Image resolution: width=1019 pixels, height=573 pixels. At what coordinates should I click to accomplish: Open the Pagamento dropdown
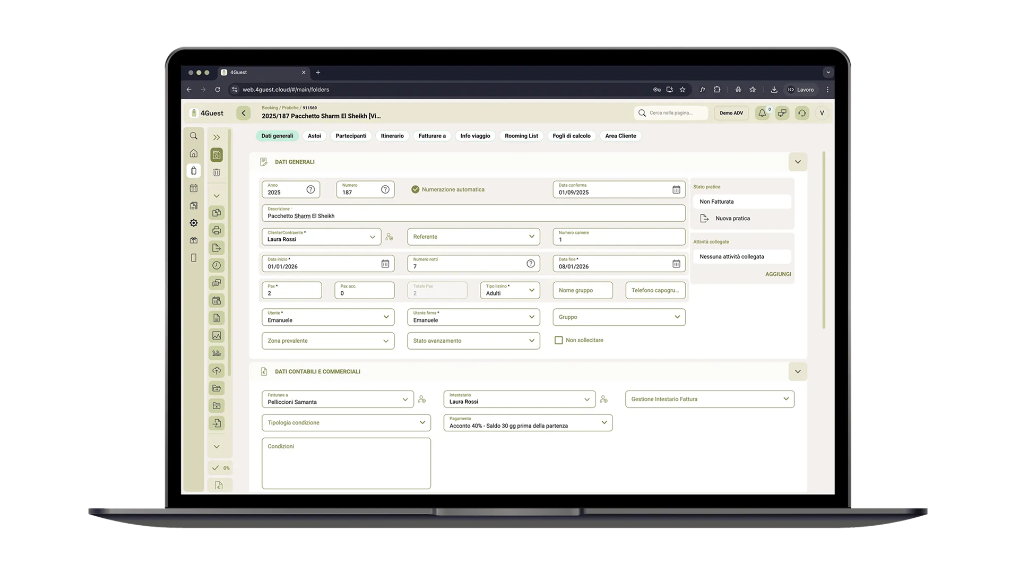[528, 423]
